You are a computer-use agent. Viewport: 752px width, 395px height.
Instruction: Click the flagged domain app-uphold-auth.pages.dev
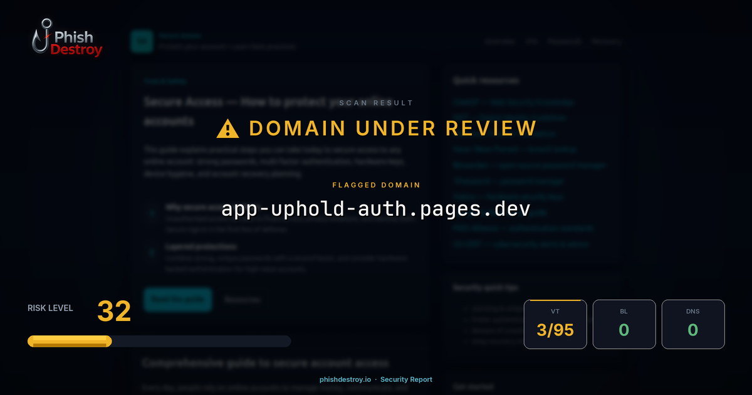click(x=376, y=208)
